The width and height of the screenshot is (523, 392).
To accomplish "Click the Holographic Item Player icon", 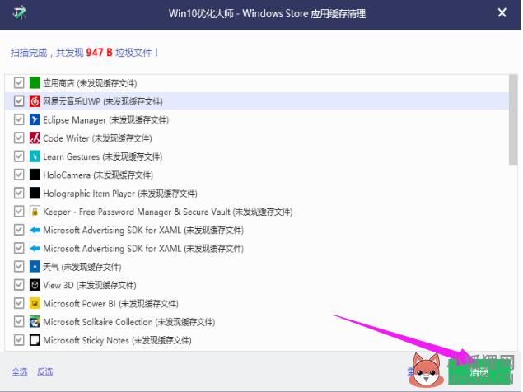I will (35, 193).
